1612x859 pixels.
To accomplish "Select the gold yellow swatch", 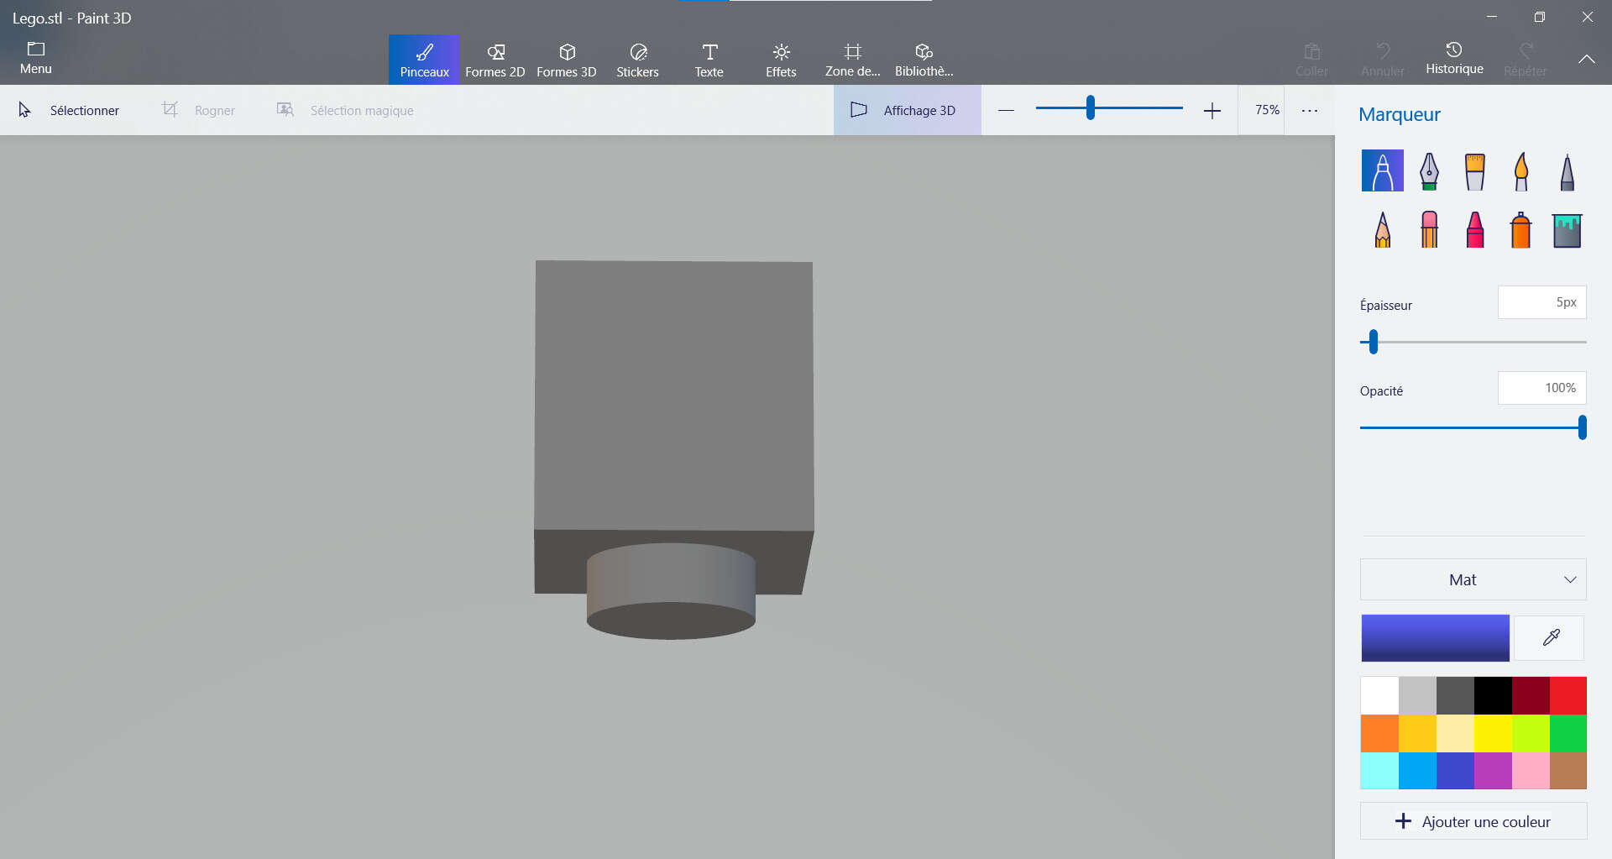I will [1417, 733].
